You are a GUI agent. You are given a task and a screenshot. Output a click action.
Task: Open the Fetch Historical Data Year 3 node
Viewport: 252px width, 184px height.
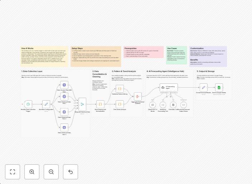[64, 127]
